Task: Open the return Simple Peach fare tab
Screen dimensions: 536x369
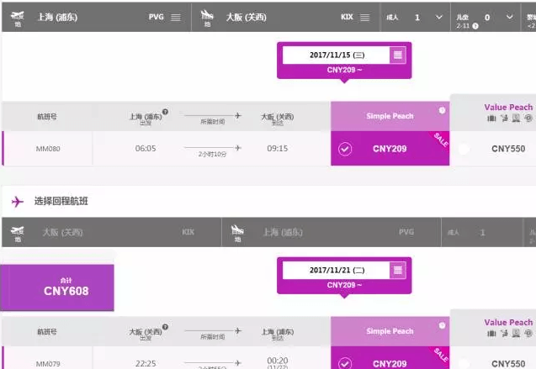Action: click(x=390, y=331)
